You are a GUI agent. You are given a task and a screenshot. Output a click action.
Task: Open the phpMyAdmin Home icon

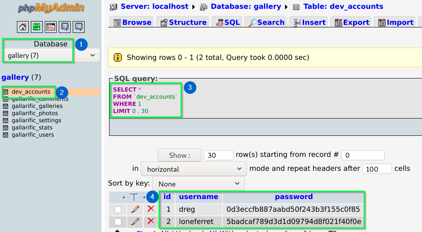tap(22, 27)
